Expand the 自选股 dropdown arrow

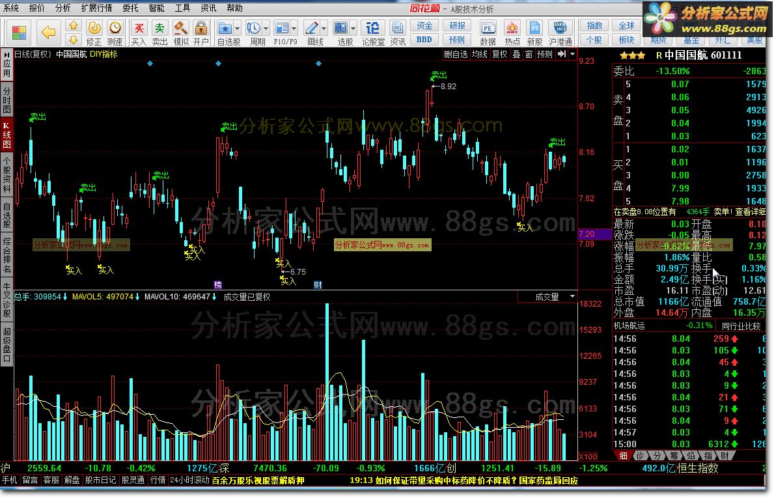238,28
